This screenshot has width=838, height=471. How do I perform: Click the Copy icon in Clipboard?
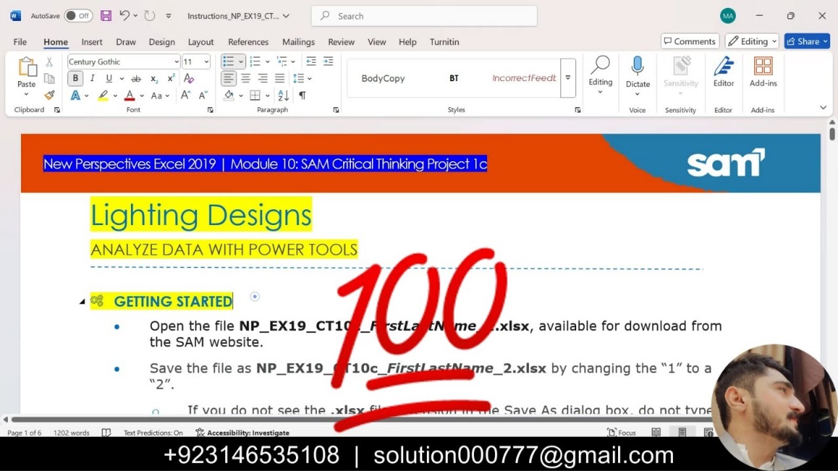coord(49,78)
